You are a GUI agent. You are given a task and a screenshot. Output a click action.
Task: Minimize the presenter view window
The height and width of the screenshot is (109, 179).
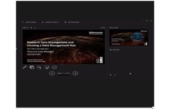coord(142,21)
